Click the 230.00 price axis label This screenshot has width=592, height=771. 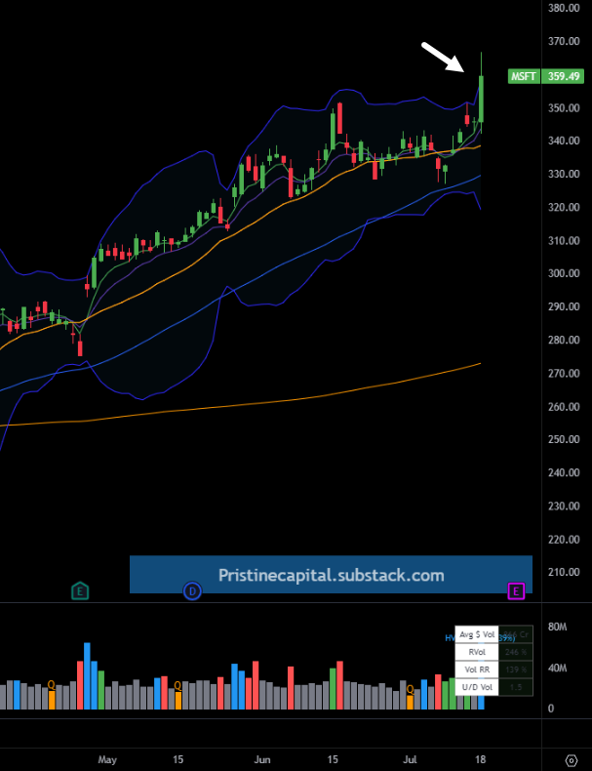pos(564,507)
